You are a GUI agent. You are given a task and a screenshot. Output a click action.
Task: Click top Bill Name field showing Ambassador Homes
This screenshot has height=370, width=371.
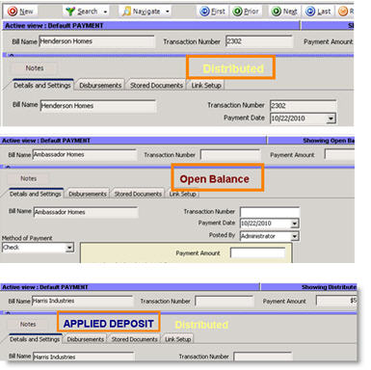(85, 154)
